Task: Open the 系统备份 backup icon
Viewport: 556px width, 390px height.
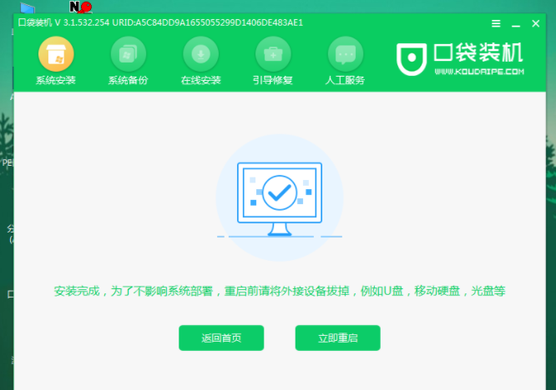Action: (129, 54)
